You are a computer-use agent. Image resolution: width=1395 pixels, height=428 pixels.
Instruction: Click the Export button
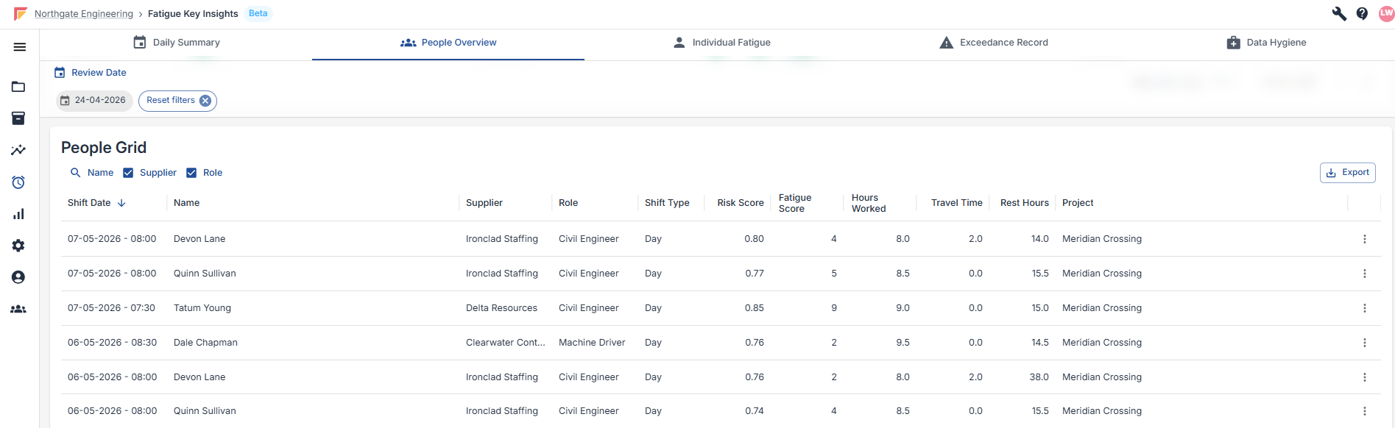tap(1347, 173)
